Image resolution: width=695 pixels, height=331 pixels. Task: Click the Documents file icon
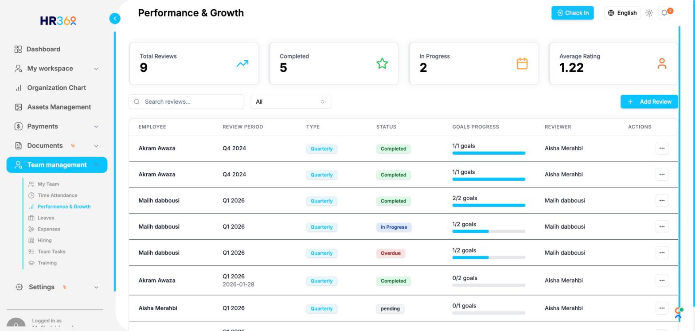pos(18,146)
